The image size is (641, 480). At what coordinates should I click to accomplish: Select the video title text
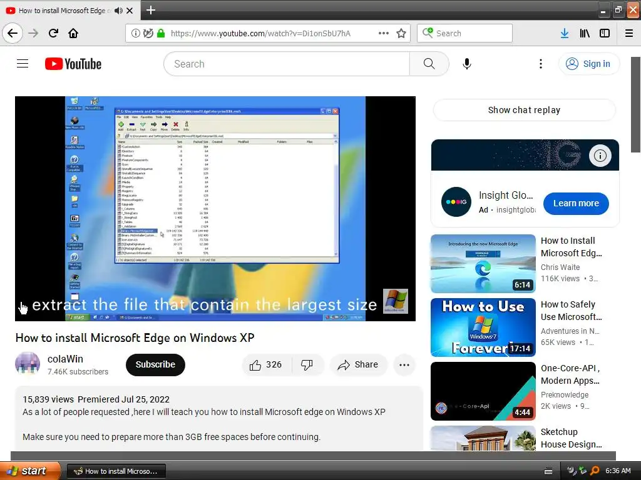[x=135, y=338]
